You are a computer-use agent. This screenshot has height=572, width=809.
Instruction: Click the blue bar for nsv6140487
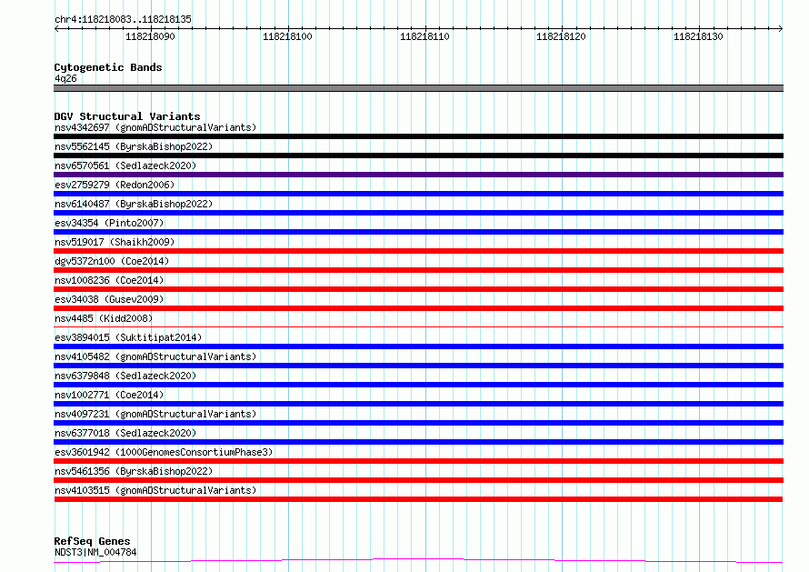pyautogui.click(x=418, y=213)
